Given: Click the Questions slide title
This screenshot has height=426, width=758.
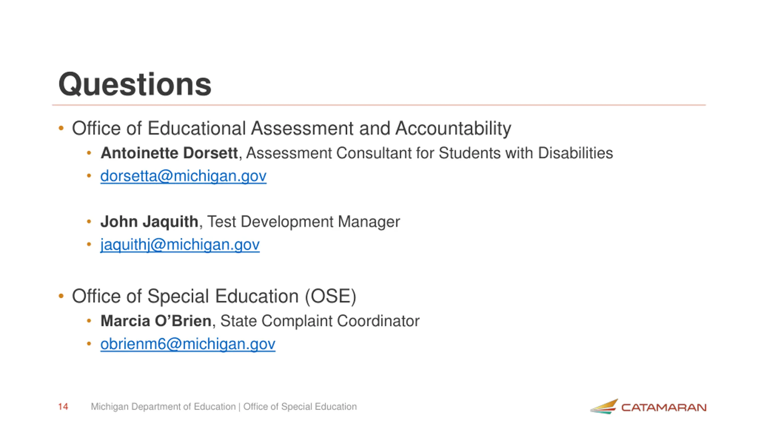Looking at the screenshot, I should 135,85.
